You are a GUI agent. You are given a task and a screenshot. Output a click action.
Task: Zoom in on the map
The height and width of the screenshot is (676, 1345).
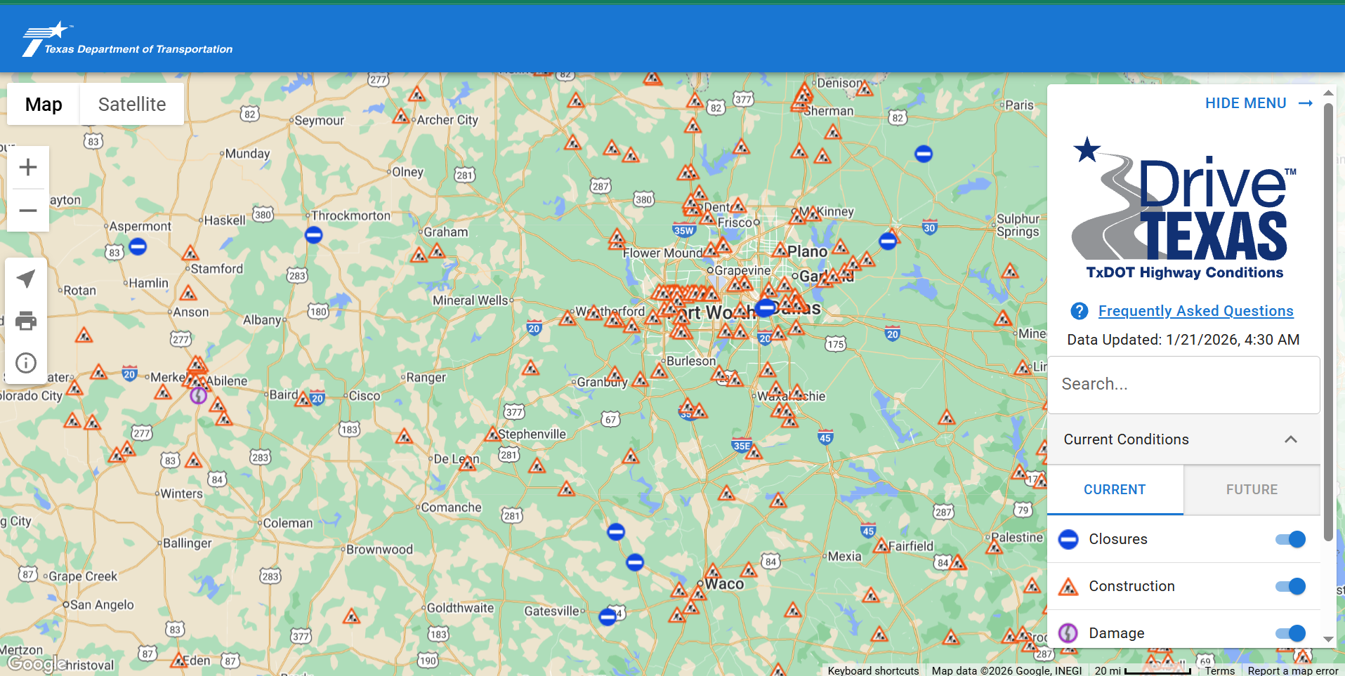coord(28,167)
